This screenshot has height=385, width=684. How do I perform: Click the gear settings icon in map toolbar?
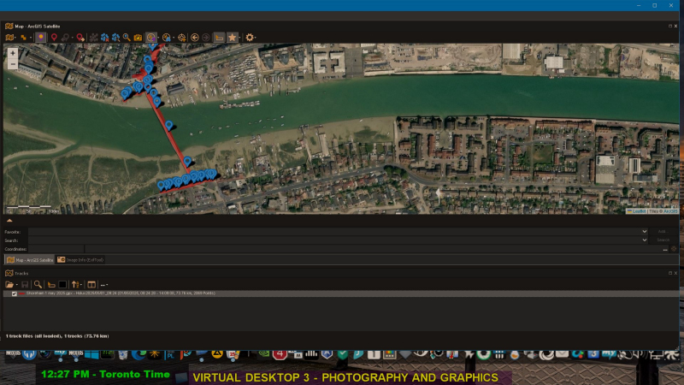tap(250, 37)
